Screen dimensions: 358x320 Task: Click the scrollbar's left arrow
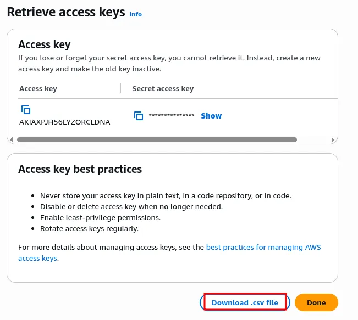click(11, 140)
